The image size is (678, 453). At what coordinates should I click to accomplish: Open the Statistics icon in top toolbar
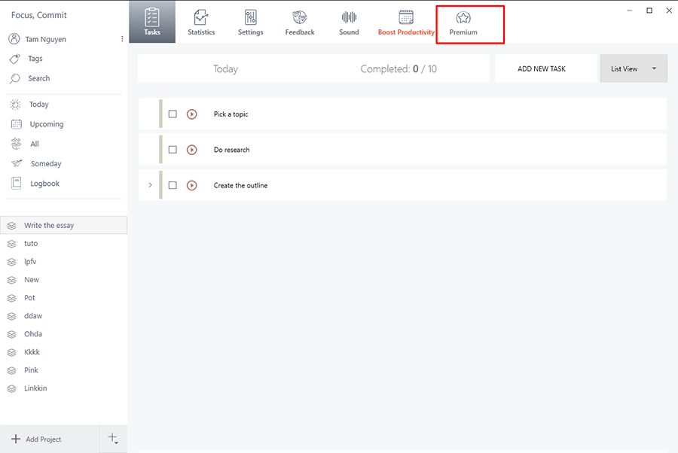click(x=201, y=18)
